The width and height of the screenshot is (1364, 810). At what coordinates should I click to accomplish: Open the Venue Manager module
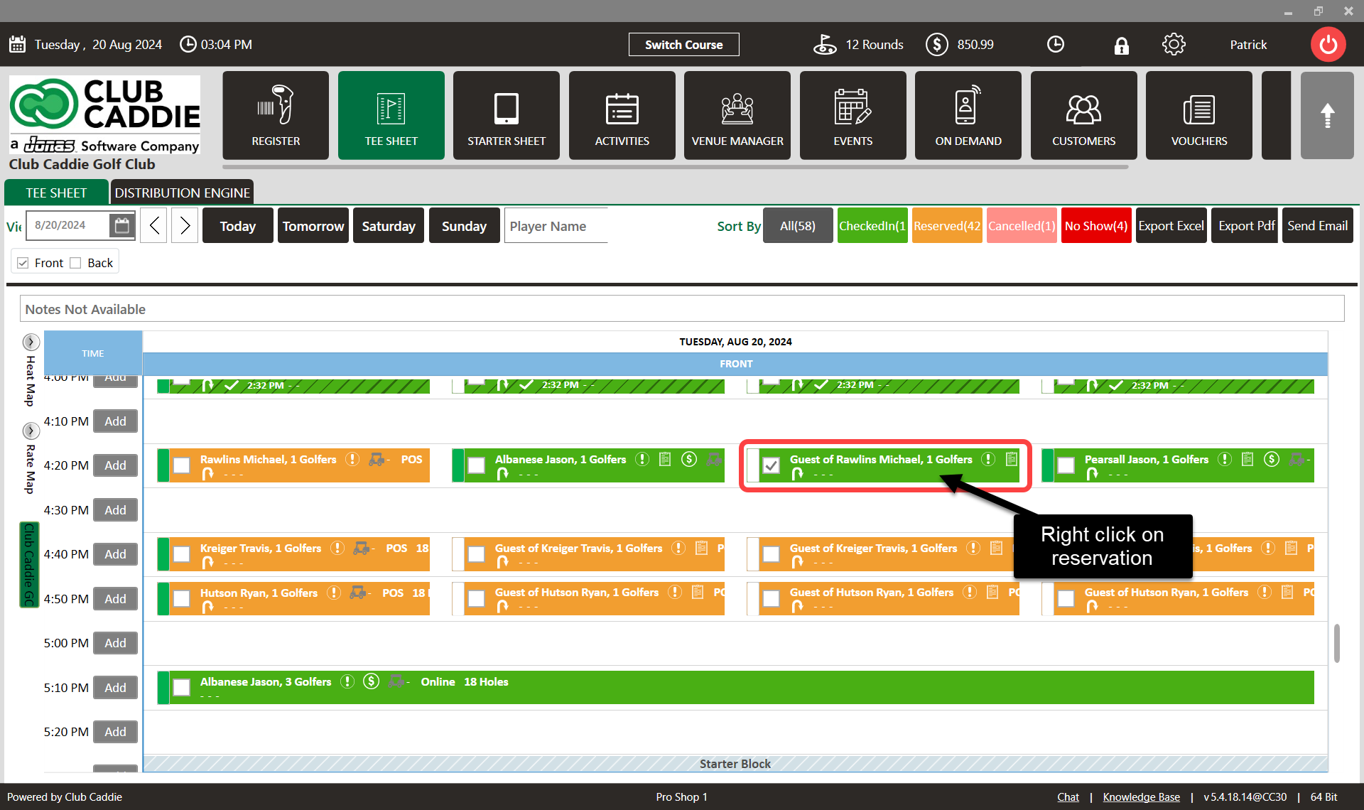tap(737, 115)
